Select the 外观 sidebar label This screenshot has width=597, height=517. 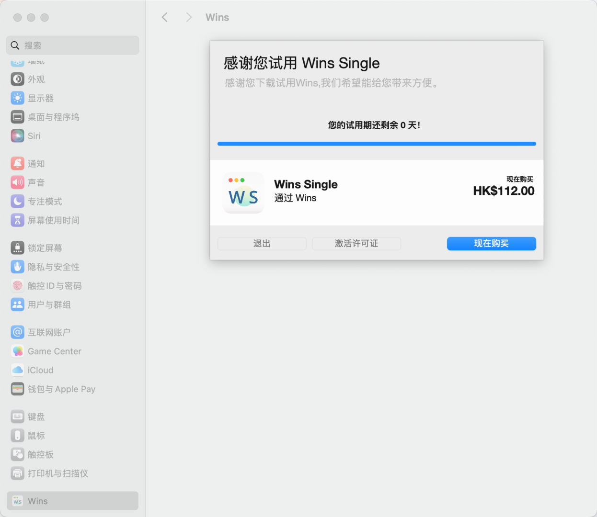pos(36,79)
